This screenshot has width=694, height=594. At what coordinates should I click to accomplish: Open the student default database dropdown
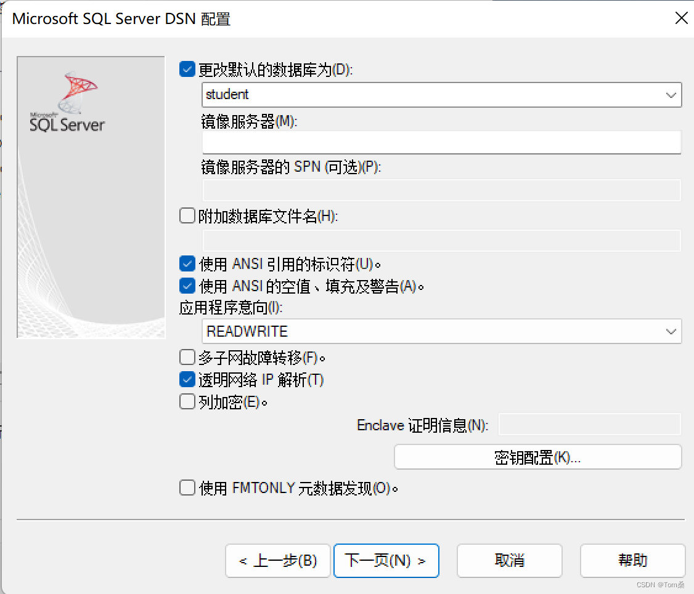[x=441, y=95]
